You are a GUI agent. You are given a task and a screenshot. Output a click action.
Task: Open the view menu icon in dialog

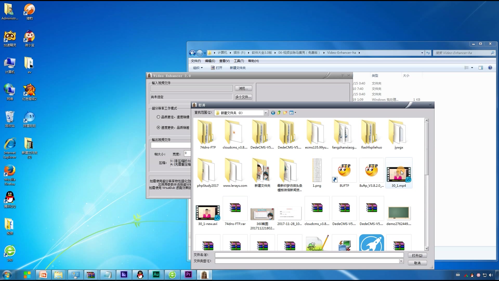pyautogui.click(x=293, y=113)
